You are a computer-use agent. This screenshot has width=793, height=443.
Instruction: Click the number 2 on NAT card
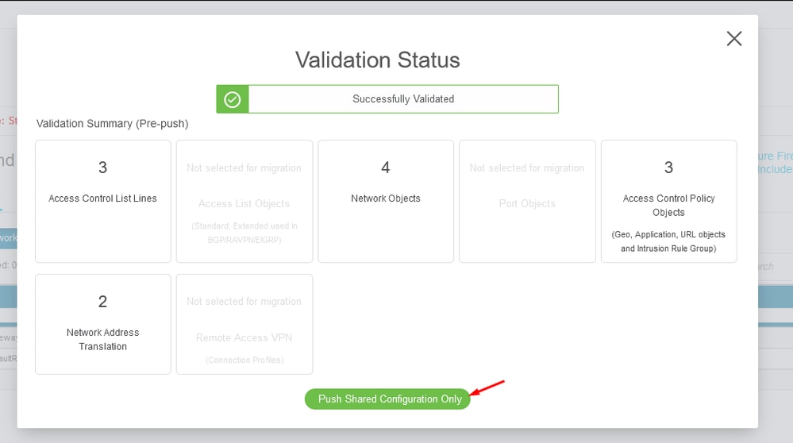tap(102, 302)
